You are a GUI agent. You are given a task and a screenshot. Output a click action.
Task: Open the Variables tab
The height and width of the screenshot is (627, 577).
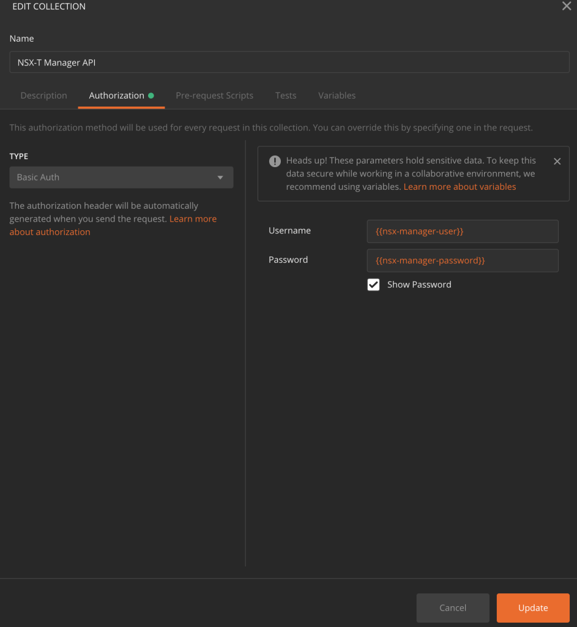(x=337, y=96)
